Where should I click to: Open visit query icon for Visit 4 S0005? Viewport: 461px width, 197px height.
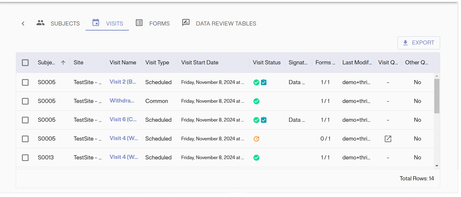[388, 139]
